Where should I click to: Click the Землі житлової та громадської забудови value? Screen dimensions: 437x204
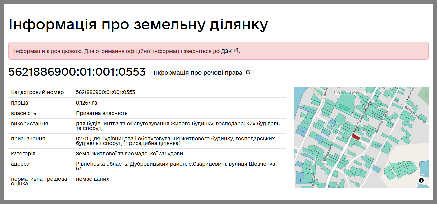(x=129, y=154)
